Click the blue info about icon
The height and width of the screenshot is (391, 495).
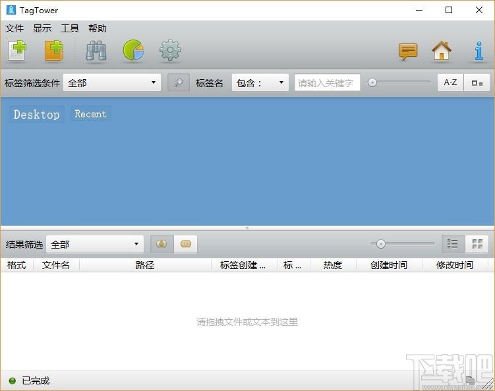coord(479,51)
